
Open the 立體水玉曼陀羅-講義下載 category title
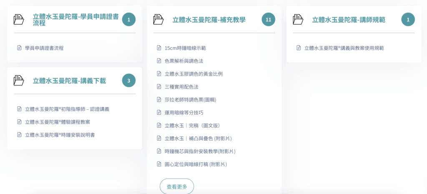[69, 81]
